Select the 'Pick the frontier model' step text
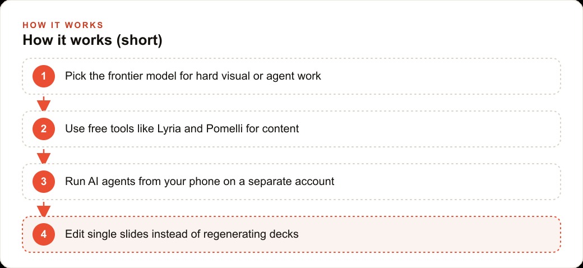 (193, 76)
